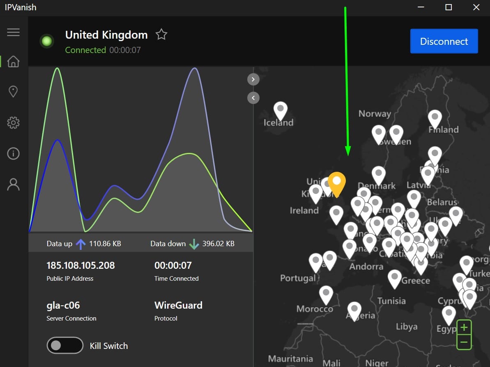Screen dimensions: 490x367
Task: Select the Iceland server pin on map
Action: point(280,111)
